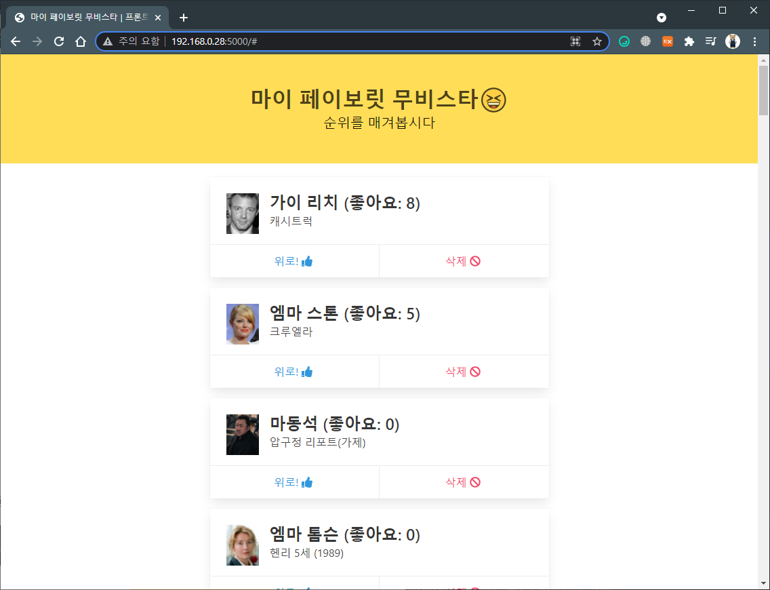Click 삭제 delete button for 가이 리치
This screenshot has height=590, width=770.
click(464, 261)
